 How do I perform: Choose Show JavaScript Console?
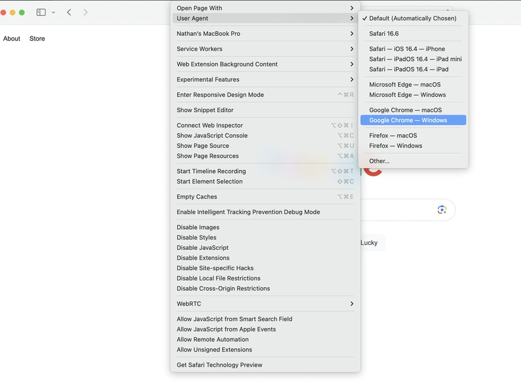(265, 135)
